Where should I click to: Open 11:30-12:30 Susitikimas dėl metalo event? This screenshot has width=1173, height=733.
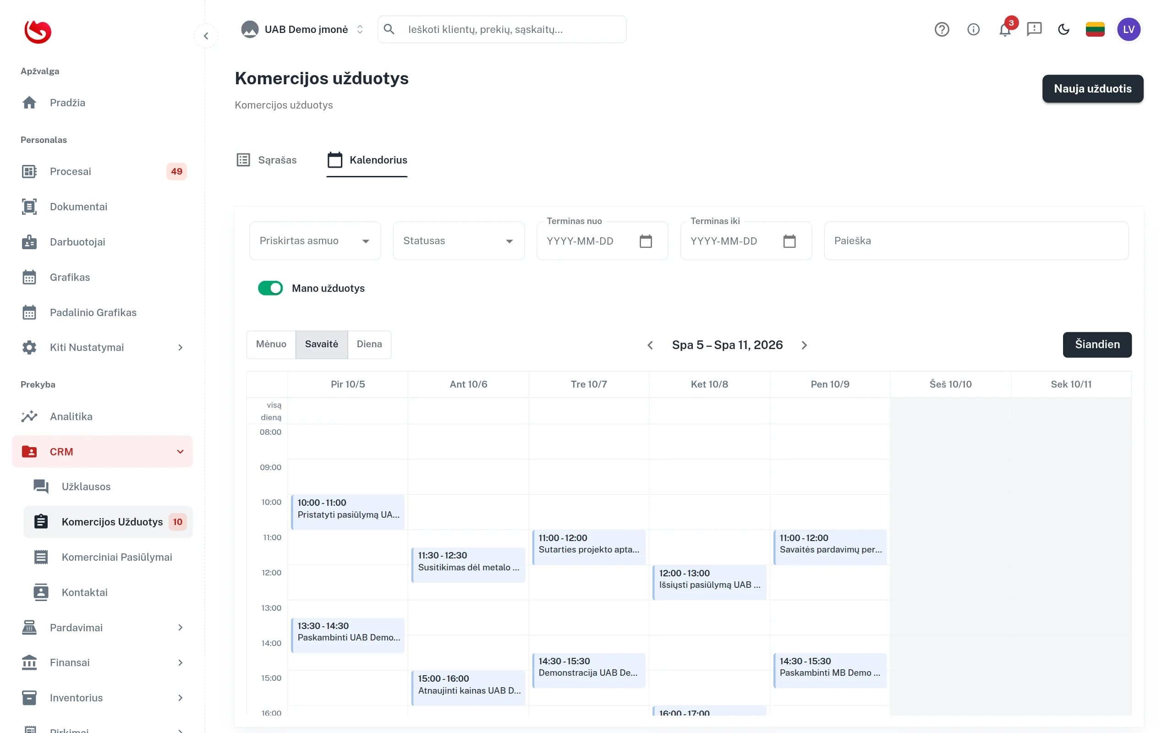tap(468, 565)
